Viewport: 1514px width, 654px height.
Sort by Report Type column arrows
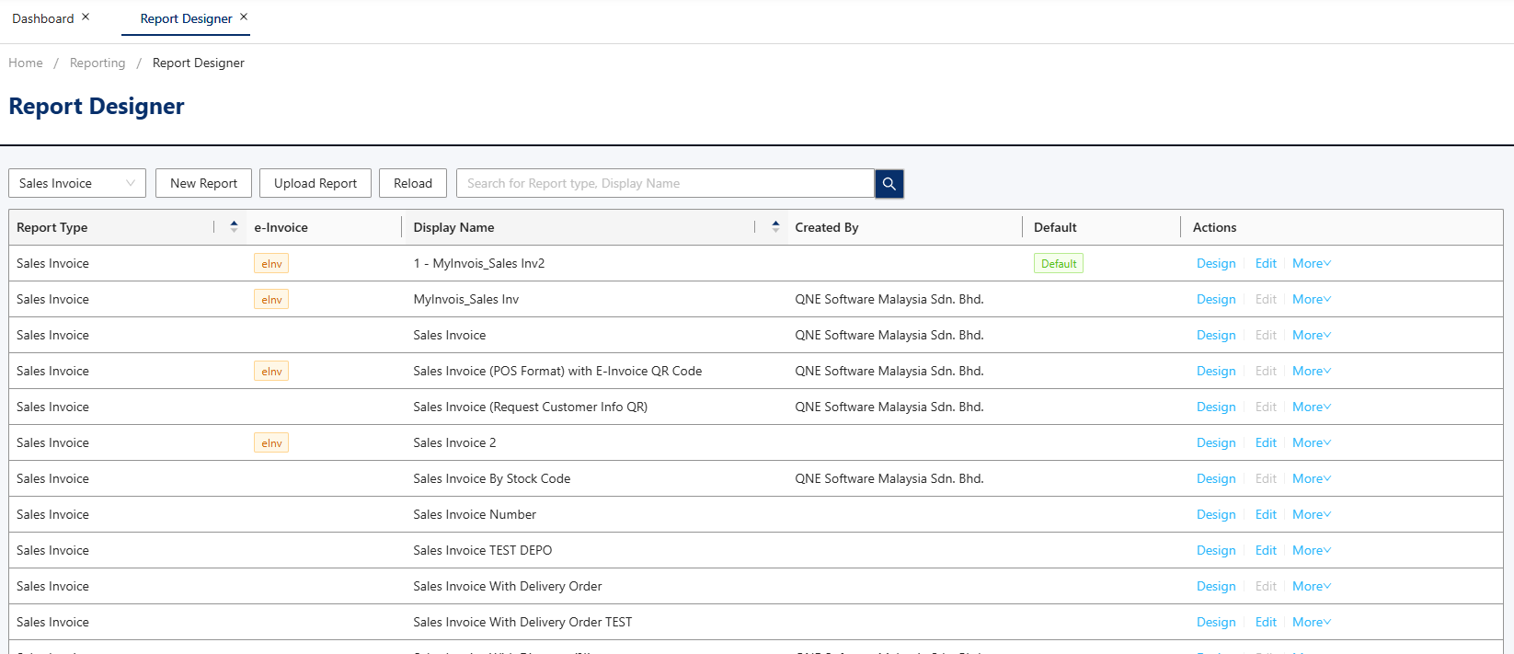point(234,227)
